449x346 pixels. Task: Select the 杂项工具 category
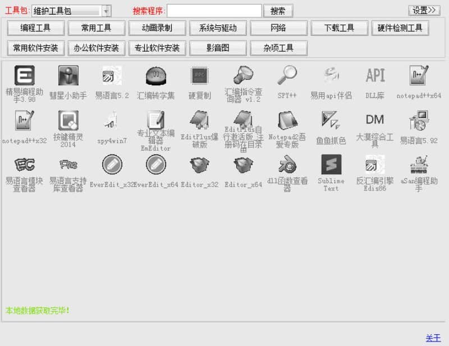[278, 48]
